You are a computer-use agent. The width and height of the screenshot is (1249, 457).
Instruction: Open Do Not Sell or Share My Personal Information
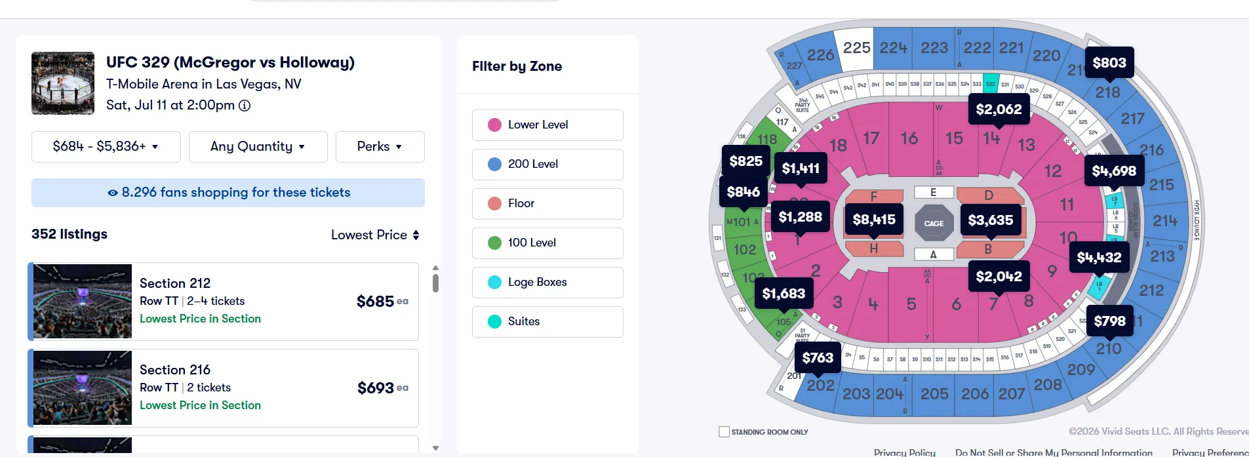[x=1054, y=452]
